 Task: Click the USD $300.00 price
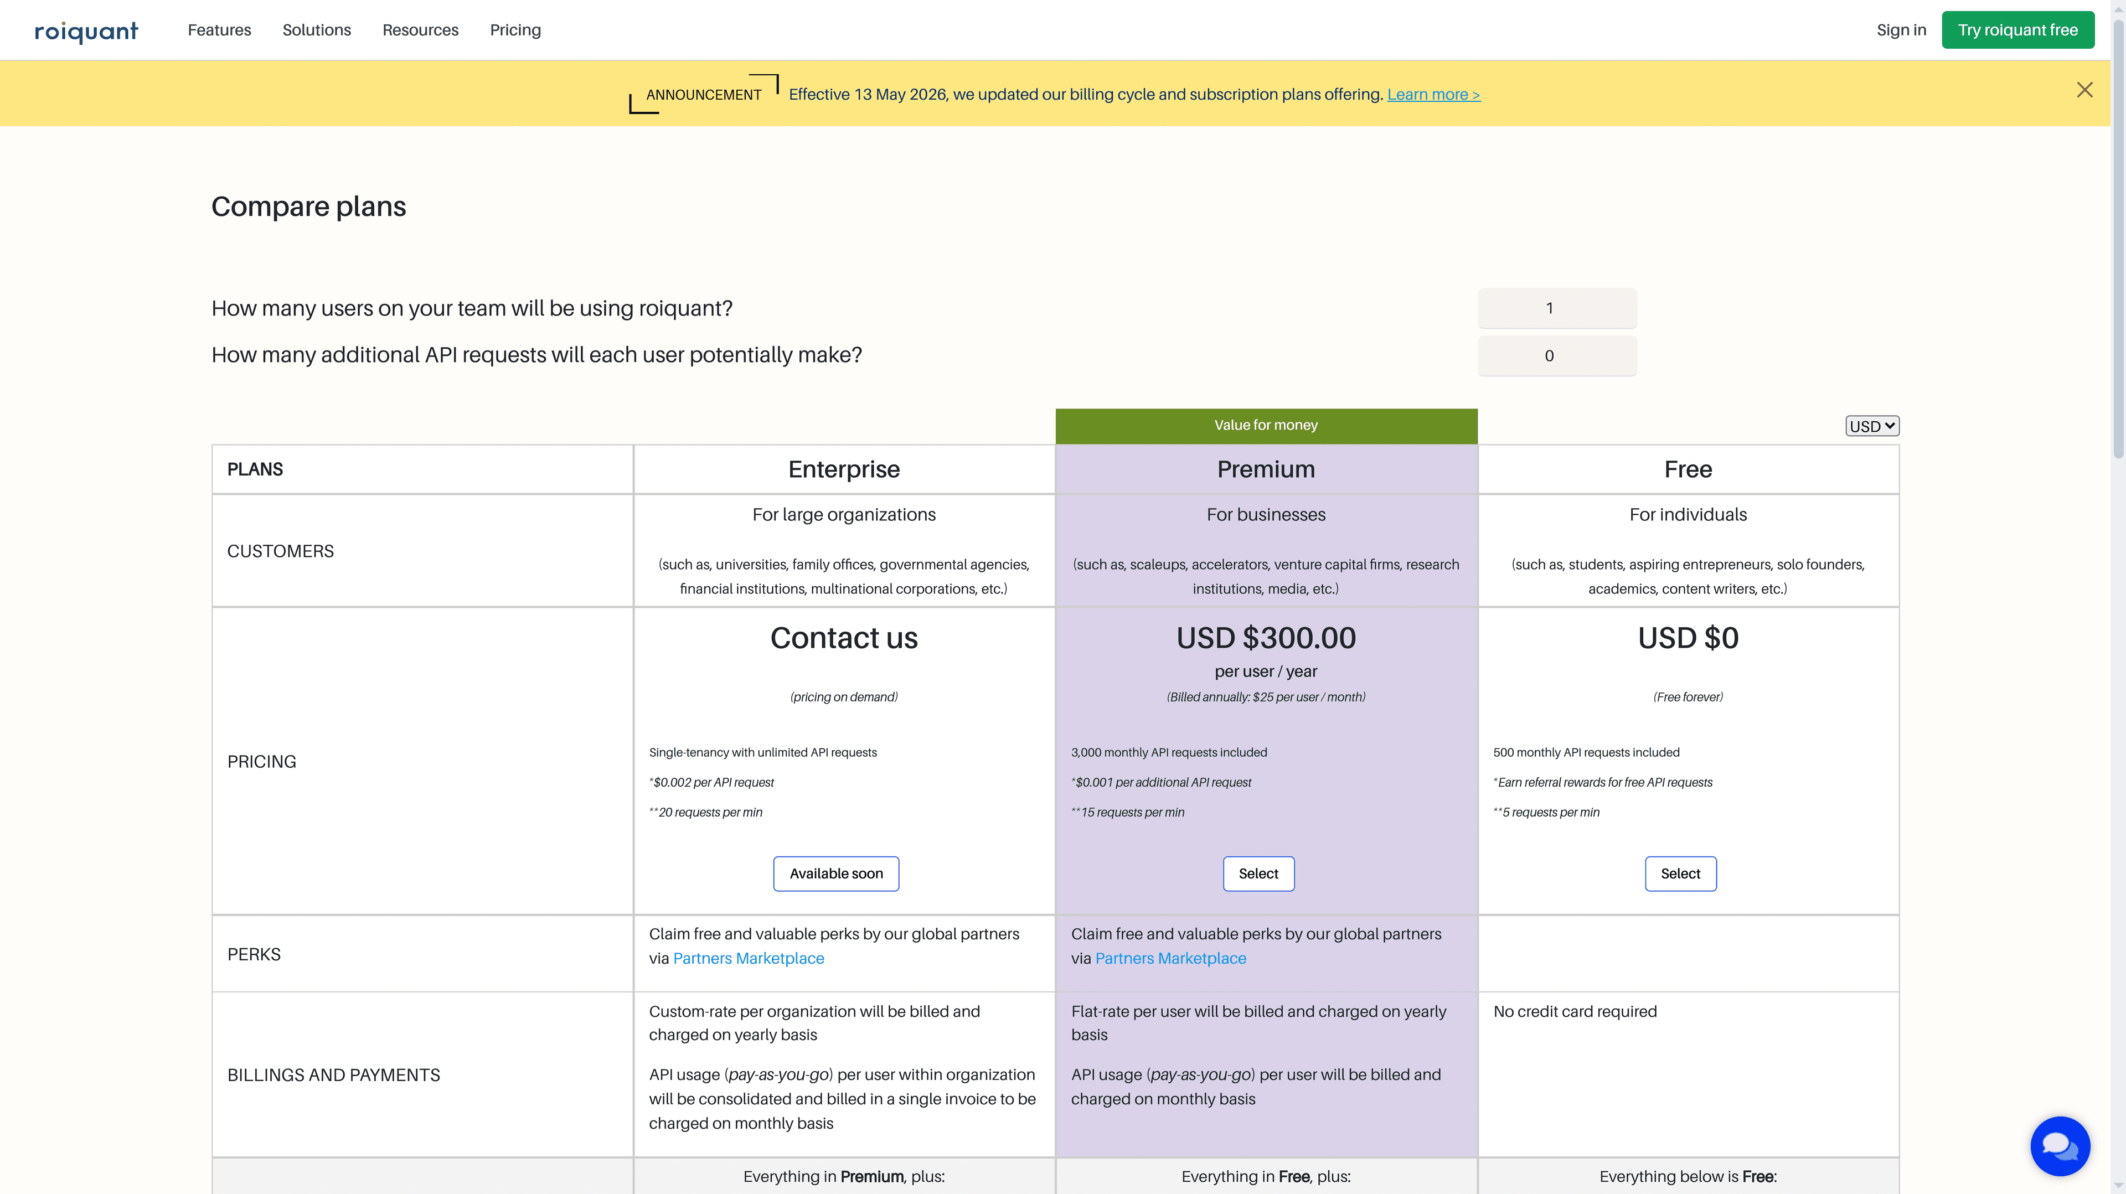point(1266,638)
